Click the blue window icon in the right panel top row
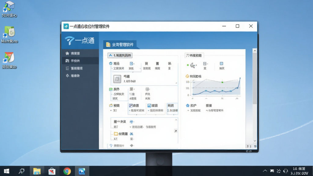This screenshot has height=176, width=313. pyautogui.click(x=221, y=64)
